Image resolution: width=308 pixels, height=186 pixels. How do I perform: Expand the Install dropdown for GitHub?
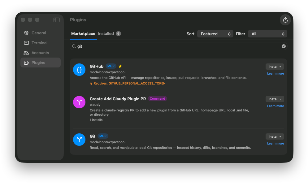coord(275,67)
